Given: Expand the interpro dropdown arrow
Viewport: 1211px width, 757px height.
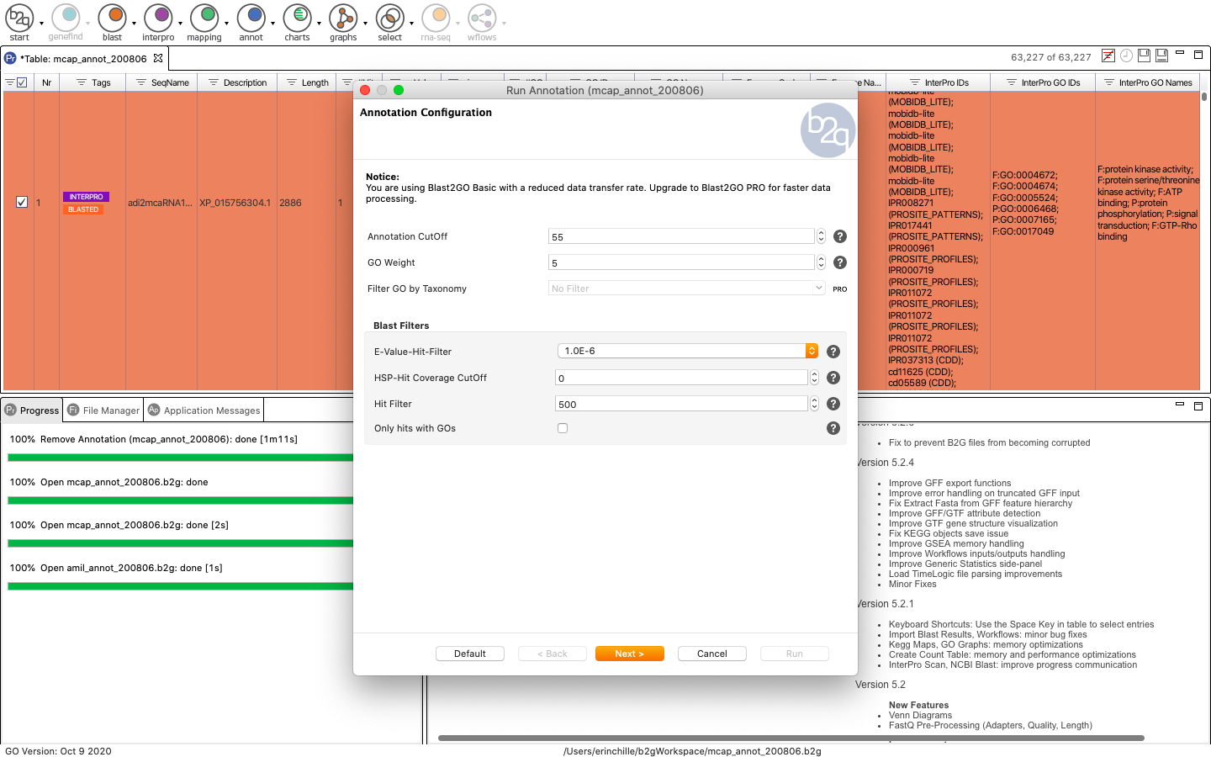Looking at the screenshot, I should (x=180, y=24).
